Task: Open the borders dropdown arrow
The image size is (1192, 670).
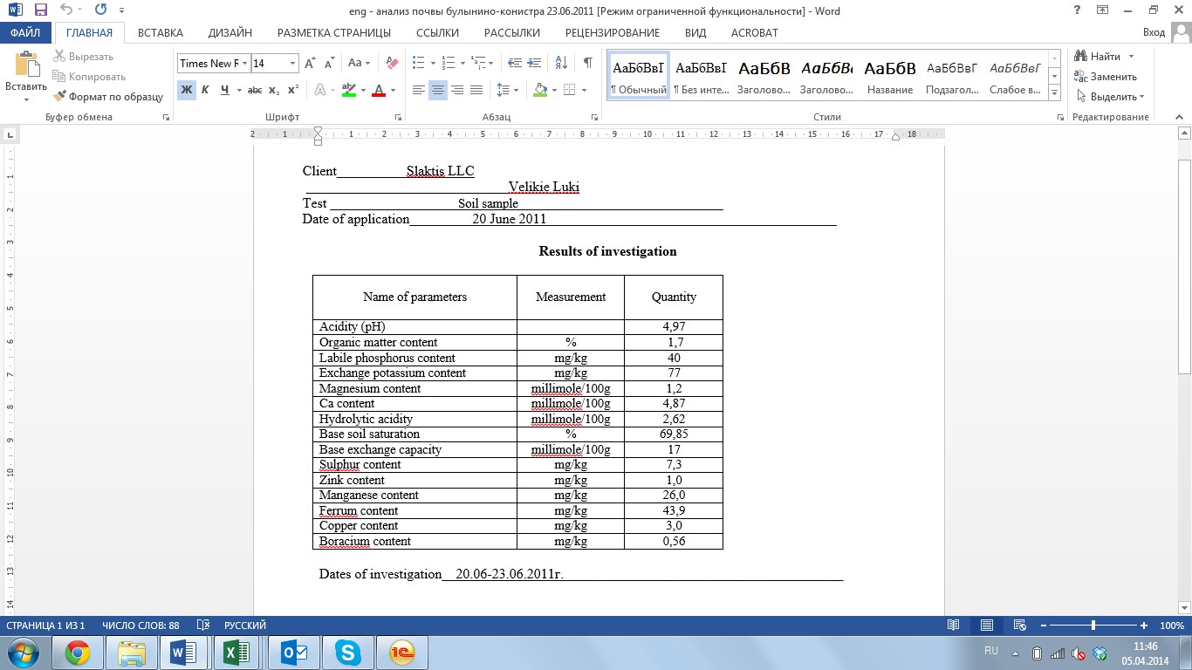Action: 585,90
